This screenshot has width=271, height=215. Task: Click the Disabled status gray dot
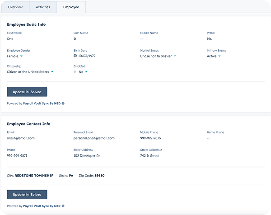(75, 72)
